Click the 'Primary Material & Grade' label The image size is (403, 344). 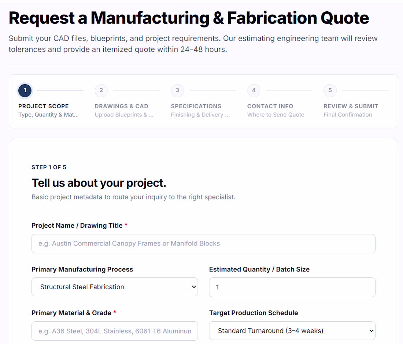pos(71,313)
